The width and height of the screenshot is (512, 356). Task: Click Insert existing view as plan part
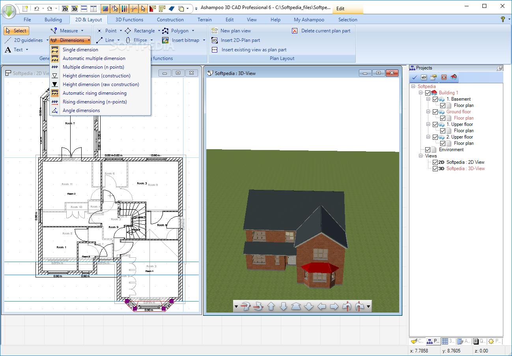249,50
